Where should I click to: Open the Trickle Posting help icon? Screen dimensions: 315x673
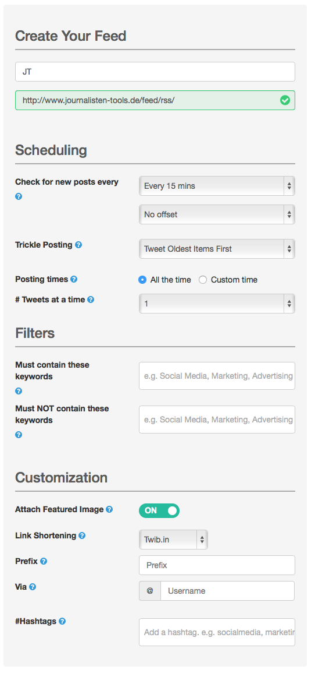coord(78,245)
